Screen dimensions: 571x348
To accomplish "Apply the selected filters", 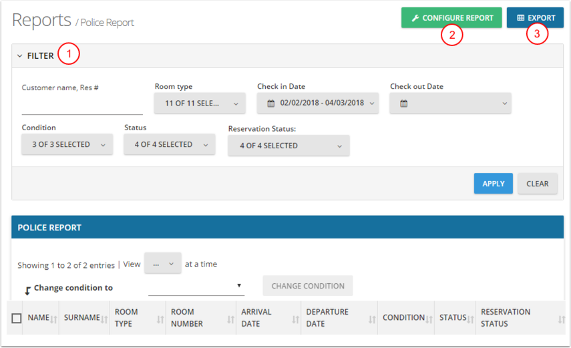I will (x=493, y=184).
